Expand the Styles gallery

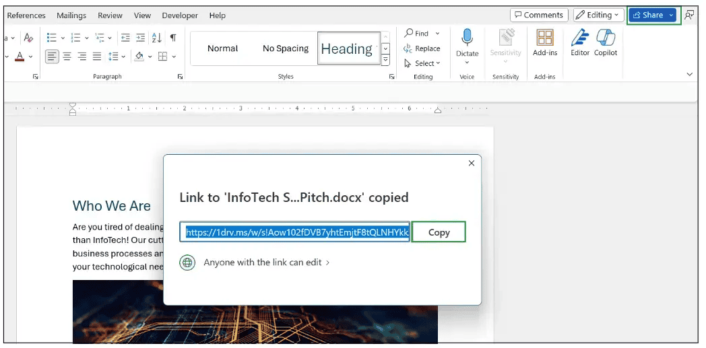click(385, 59)
